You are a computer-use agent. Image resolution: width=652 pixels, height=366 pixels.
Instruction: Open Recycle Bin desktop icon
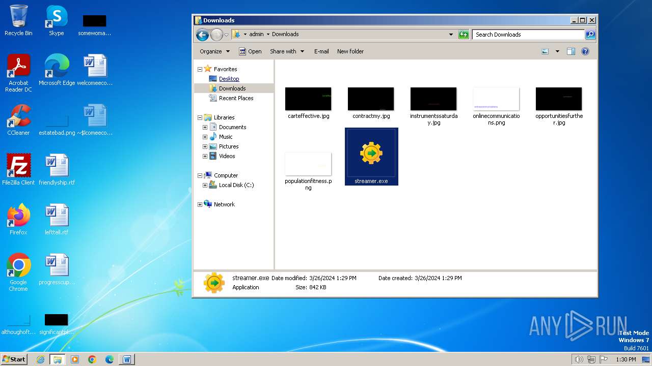(x=18, y=20)
